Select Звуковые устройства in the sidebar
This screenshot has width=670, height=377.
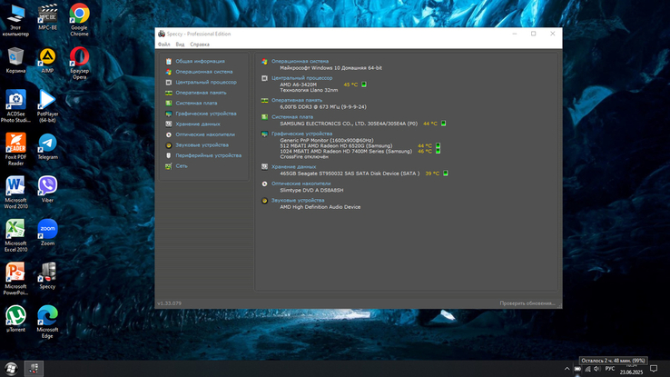[x=202, y=145]
